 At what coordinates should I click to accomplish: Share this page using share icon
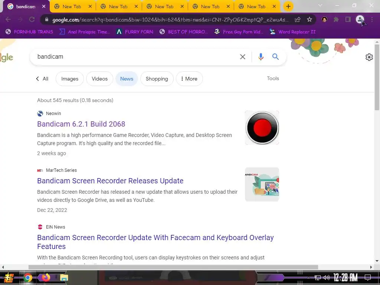tap(298, 19)
